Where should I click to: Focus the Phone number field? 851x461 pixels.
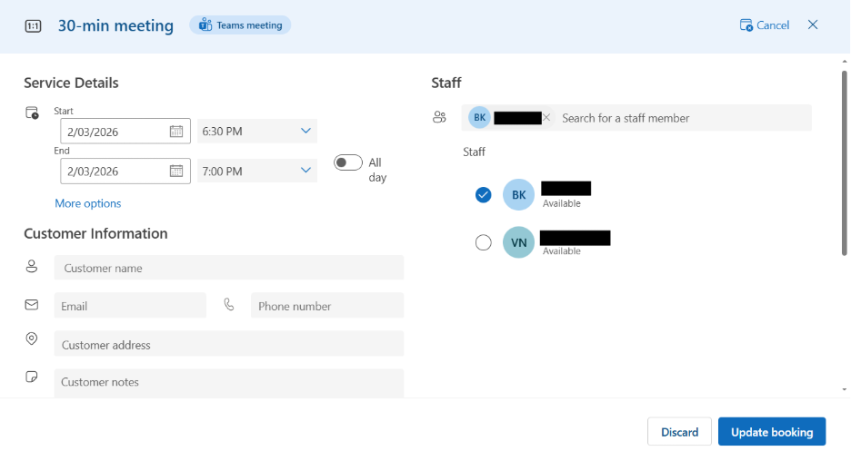(327, 306)
